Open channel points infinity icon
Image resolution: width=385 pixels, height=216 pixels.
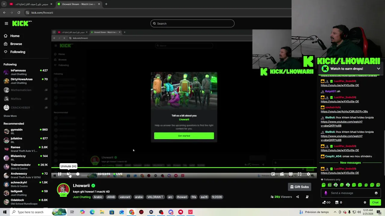tap(326, 202)
